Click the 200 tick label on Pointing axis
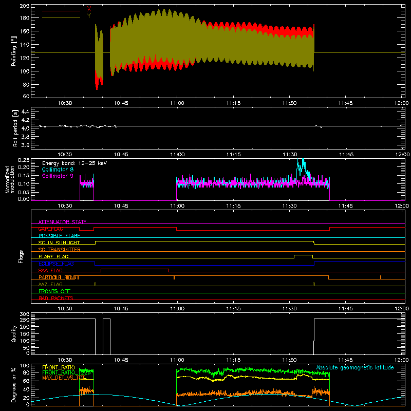 tap(25, 6)
